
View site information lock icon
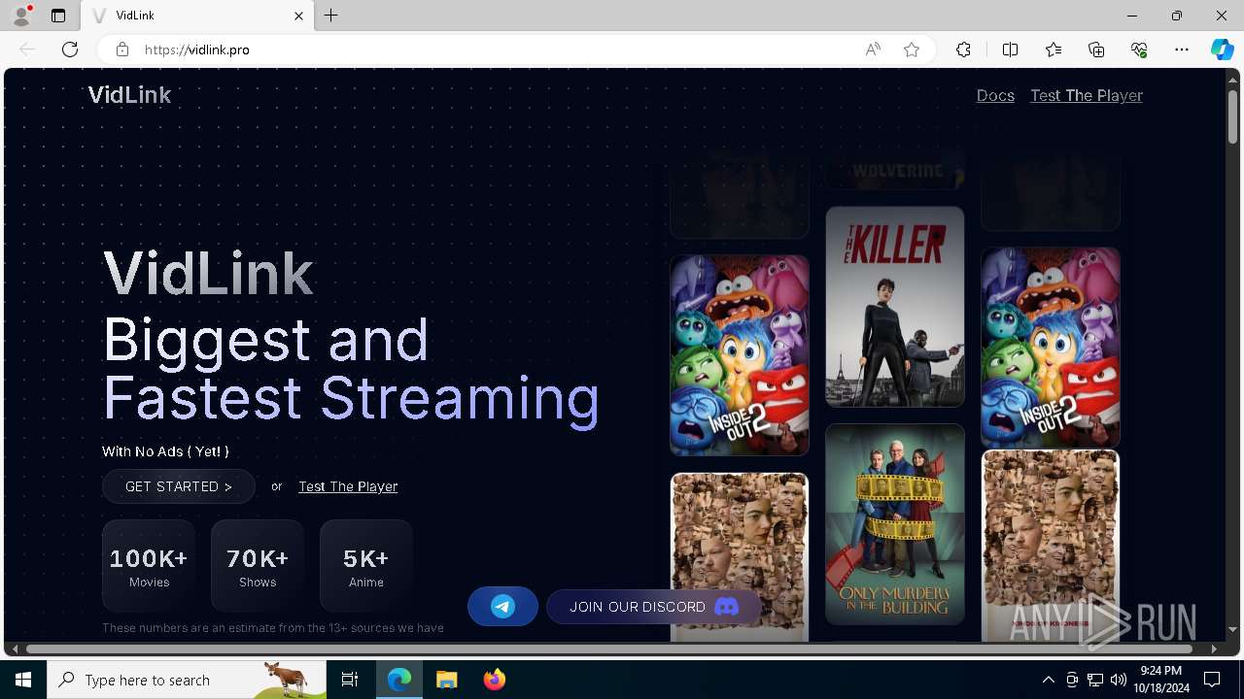[122, 50]
